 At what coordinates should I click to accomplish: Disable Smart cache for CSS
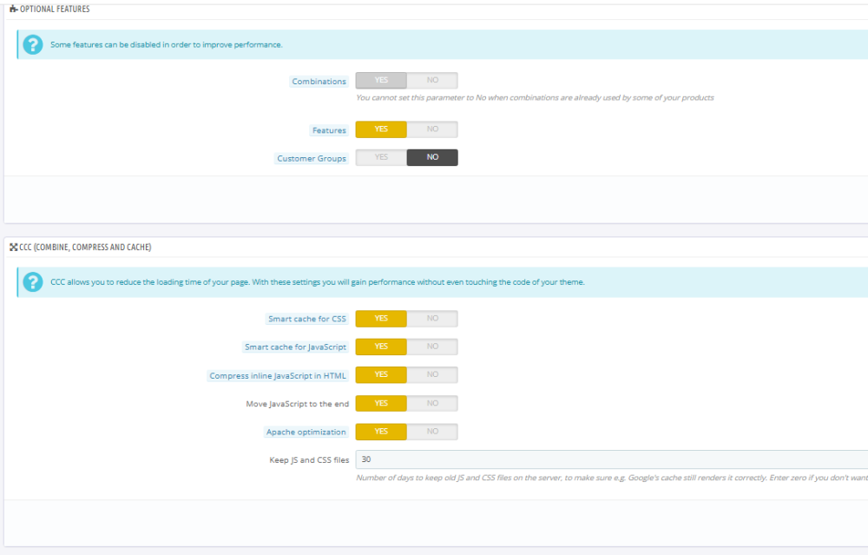pyautogui.click(x=432, y=319)
